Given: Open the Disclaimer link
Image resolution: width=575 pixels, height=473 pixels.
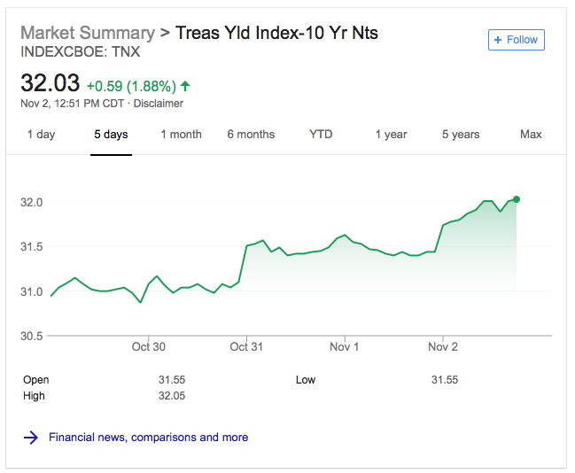Looking at the screenshot, I should [x=158, y=104].
